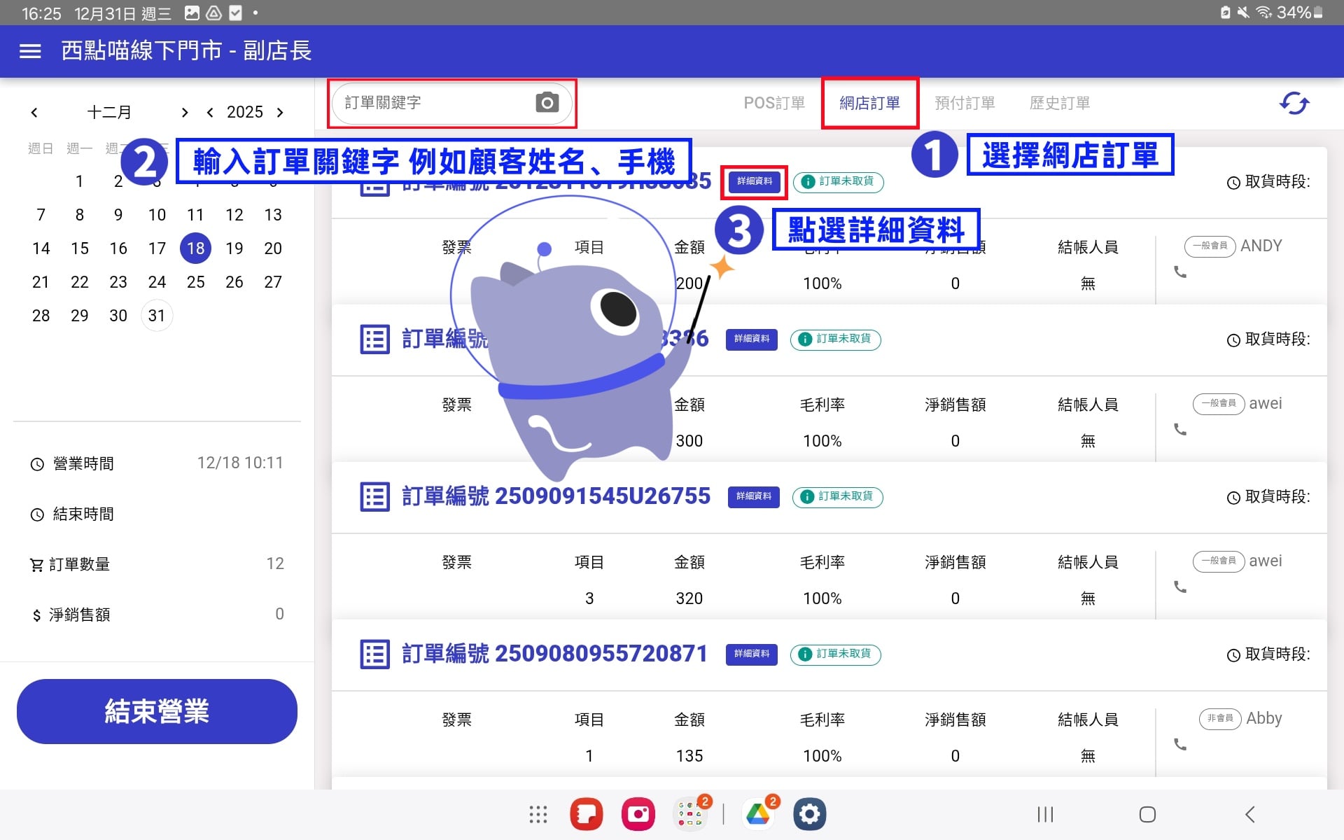Tap phone icon in order 2509091545U26755 card
Screen dimensions: 1344x840
tap(1180, 587)
